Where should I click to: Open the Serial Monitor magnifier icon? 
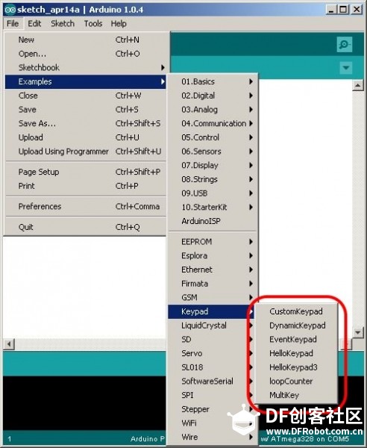[344, 44]
